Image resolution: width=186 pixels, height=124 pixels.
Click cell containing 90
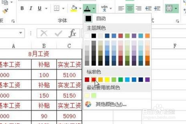pyautogui.click(x=44, y=116)
